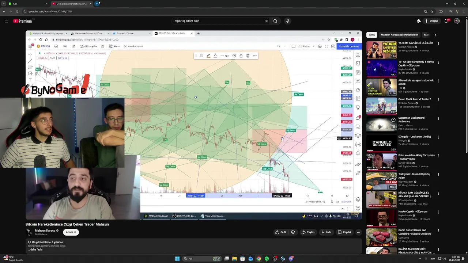
Task: Share the video via Paylaş
Action: 308,232
